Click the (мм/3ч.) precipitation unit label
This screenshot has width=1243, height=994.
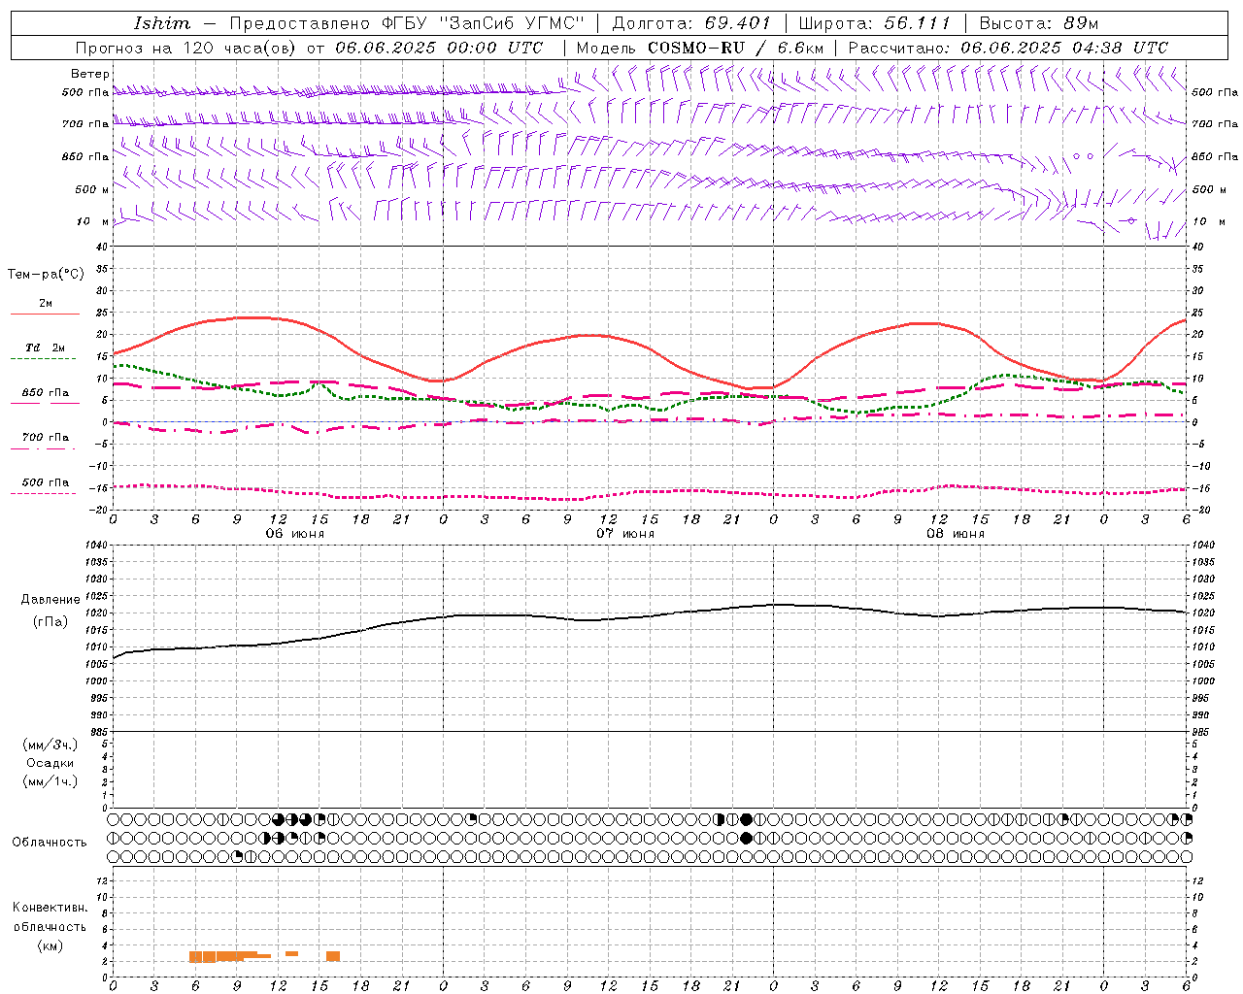(50, 745)
